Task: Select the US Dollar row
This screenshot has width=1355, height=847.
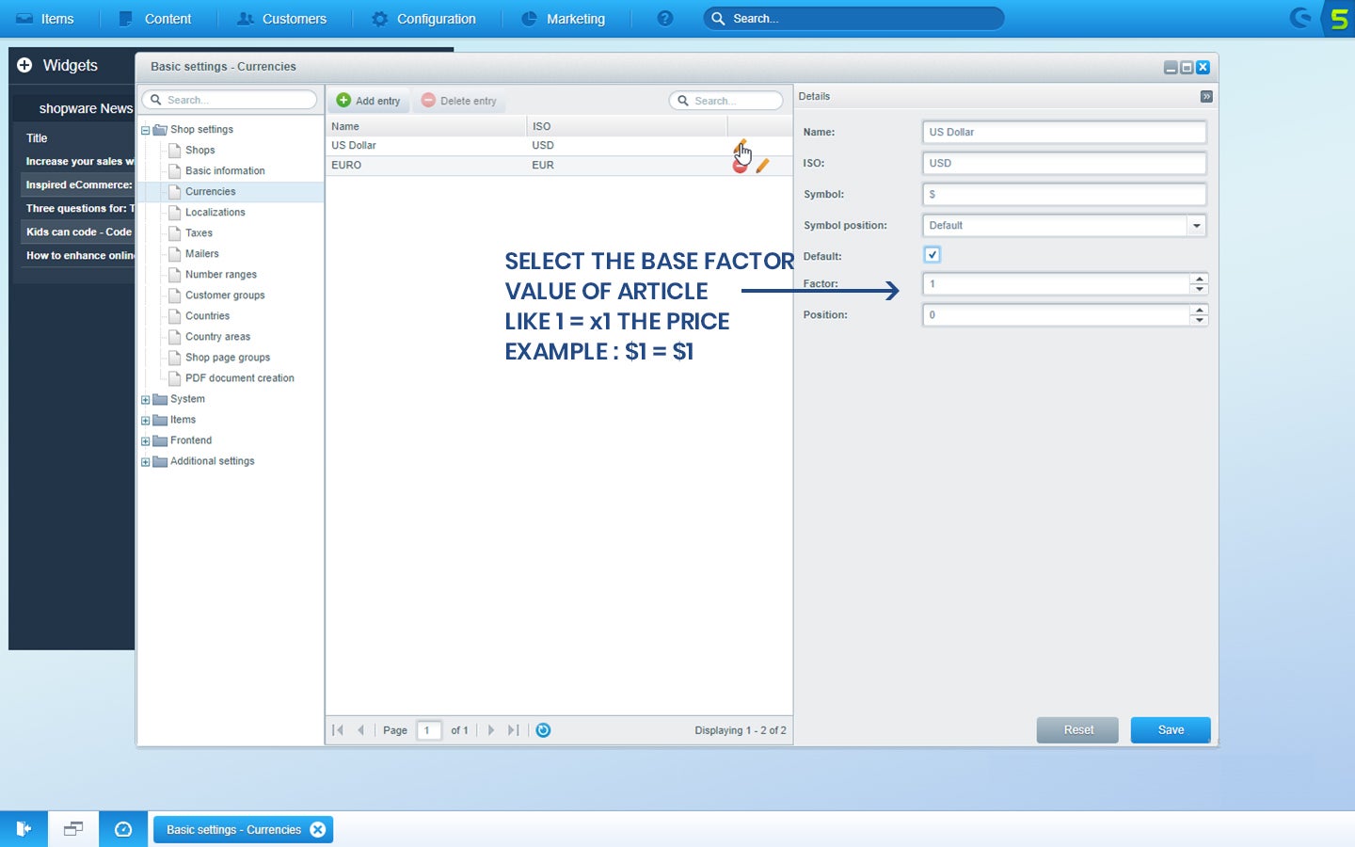Action: pyautogui.click(x=559, y=146)
